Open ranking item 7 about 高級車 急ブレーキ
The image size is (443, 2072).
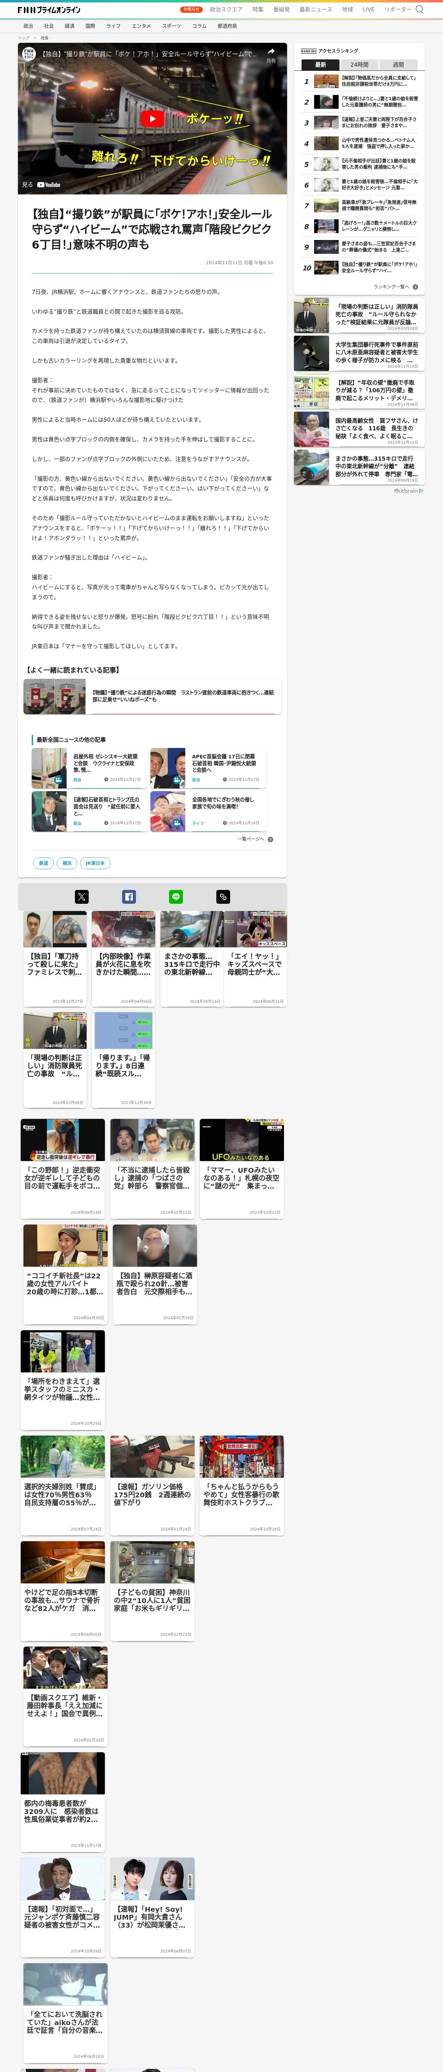point(360,206)
